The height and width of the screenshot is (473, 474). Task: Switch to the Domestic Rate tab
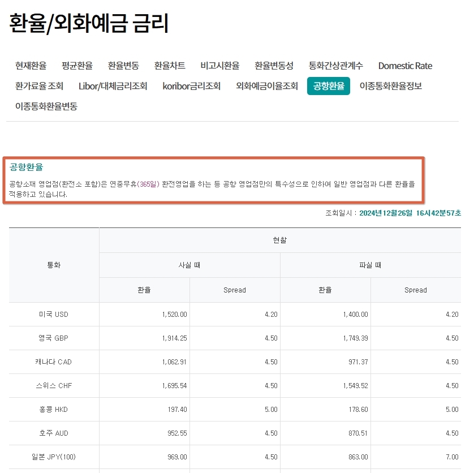click(x=405, y=66)
